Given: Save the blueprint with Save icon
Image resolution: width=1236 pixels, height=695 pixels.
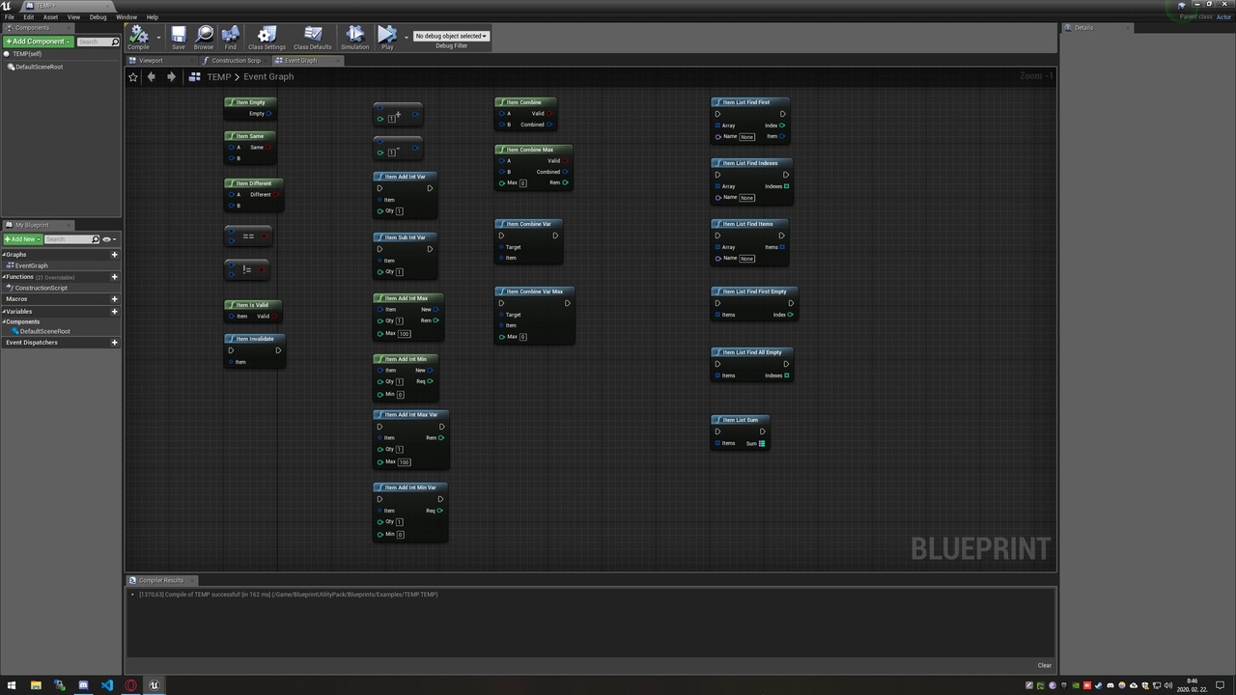Looking at the screenshot, I should pyautogui.click(x=179, y=38).
